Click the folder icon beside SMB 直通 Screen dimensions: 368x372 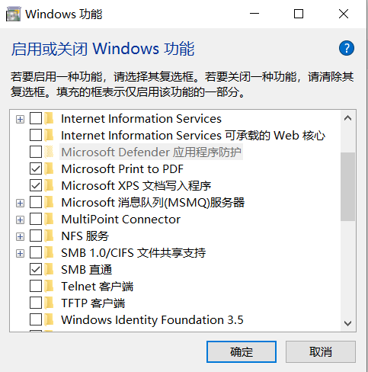pyautogui.click(x=49, y=269)
